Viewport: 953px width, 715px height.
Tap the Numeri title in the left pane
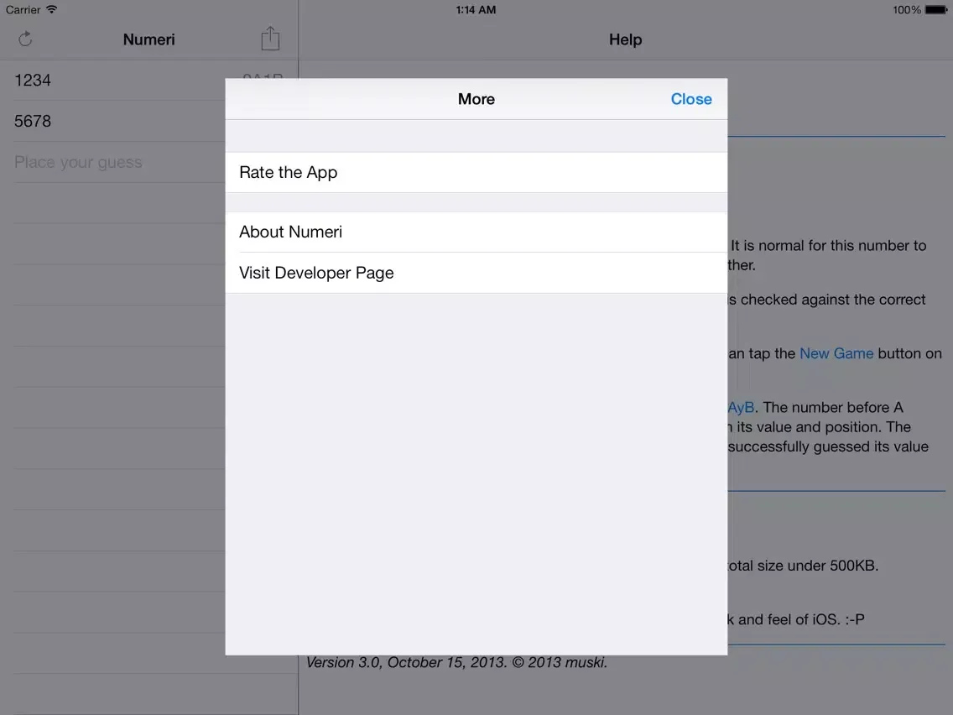[x=148, y=39]
